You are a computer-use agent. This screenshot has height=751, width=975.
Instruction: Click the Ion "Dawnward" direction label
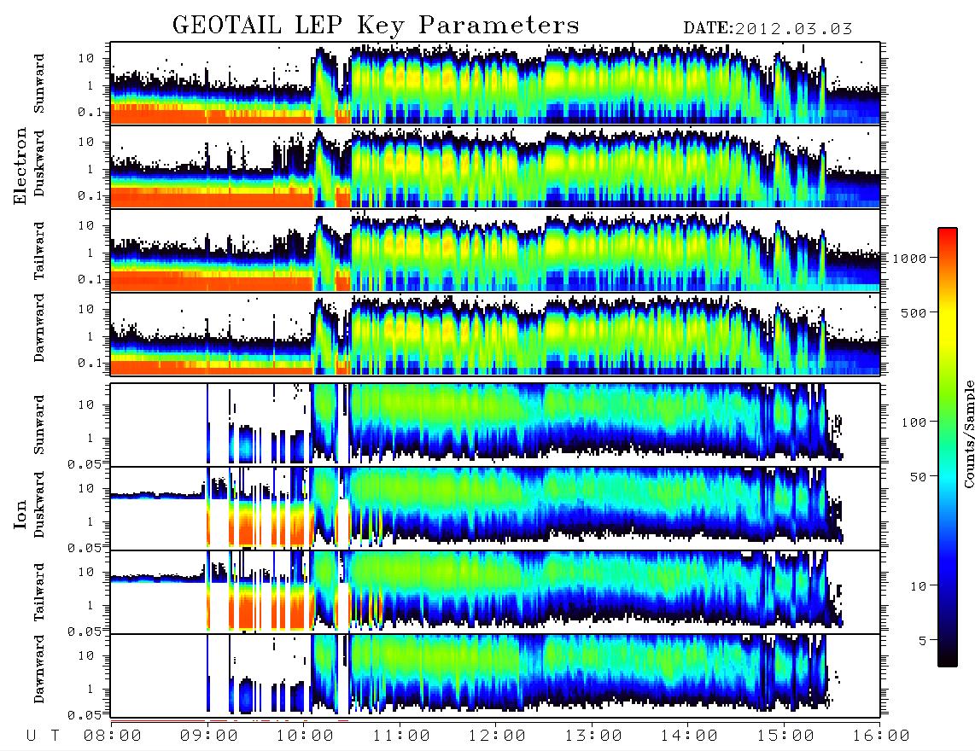click(39, 669)
